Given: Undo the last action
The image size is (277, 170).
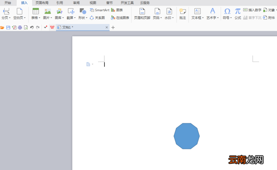Looking at the screenshot, I should tap(32, 28).
